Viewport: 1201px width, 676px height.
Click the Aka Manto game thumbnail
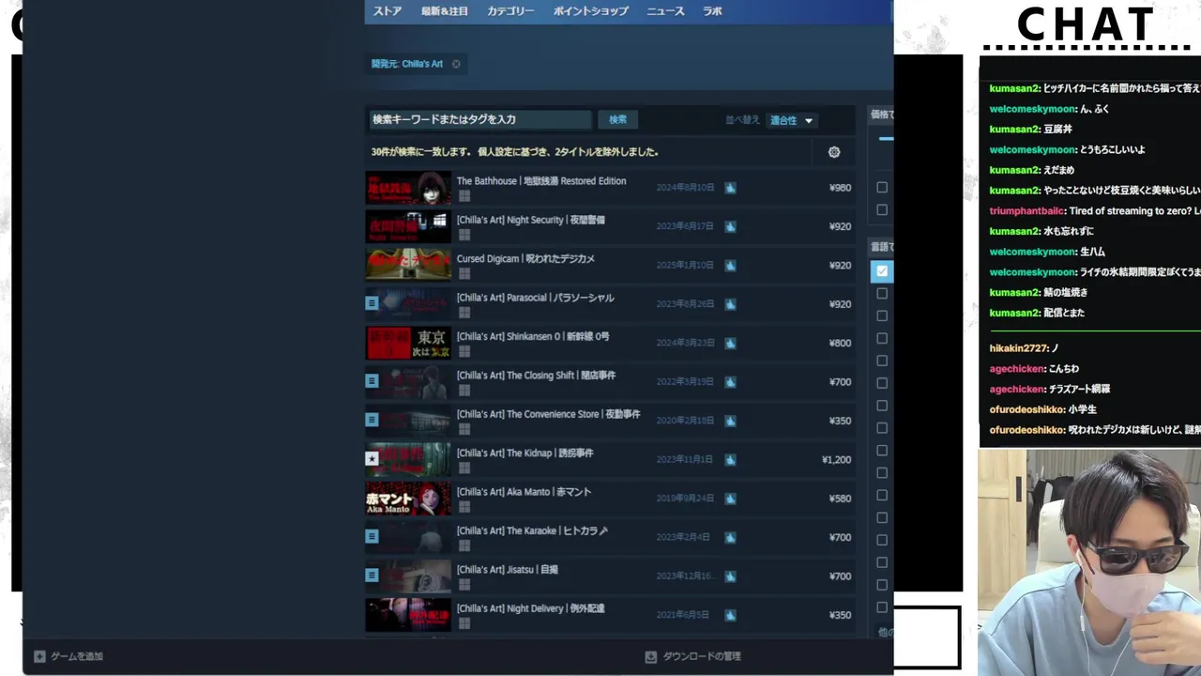click(x=408, y=499)
